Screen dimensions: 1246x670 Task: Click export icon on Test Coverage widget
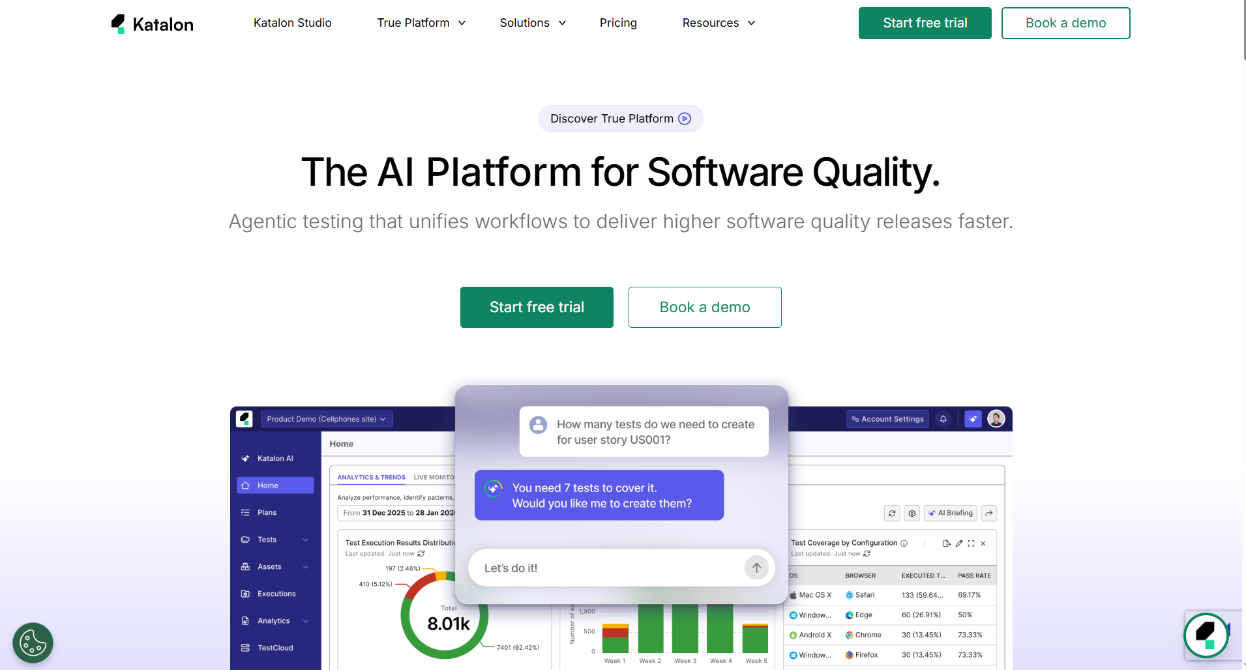pos(947,543)
